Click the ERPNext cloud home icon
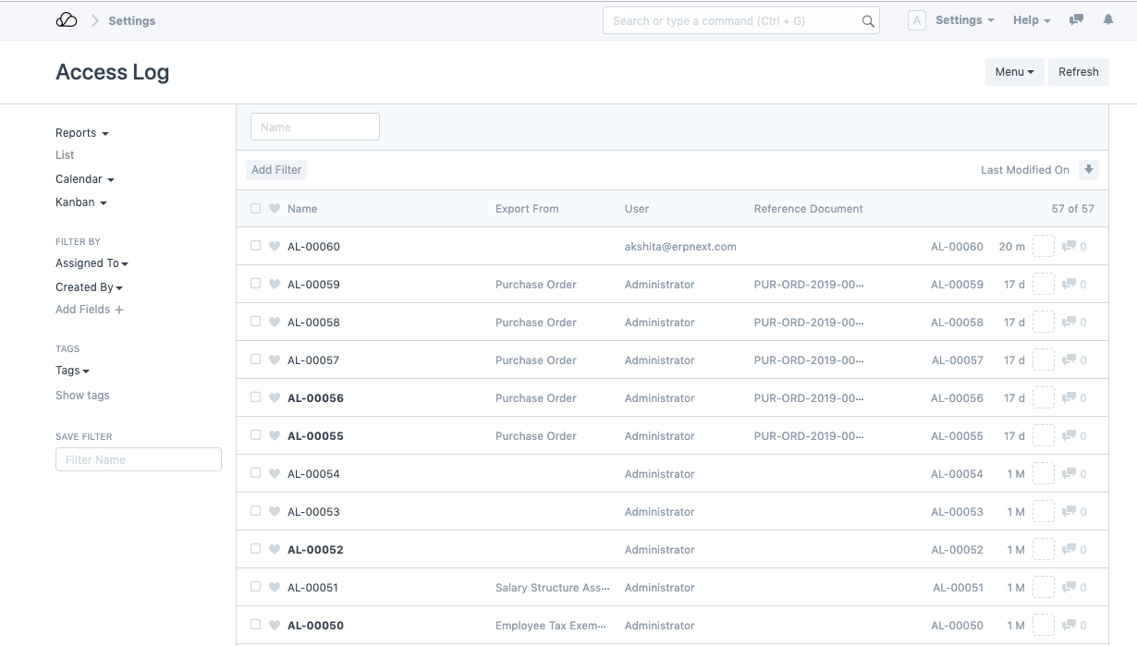This screenshot has height=646, width=1137. [67, 20]
